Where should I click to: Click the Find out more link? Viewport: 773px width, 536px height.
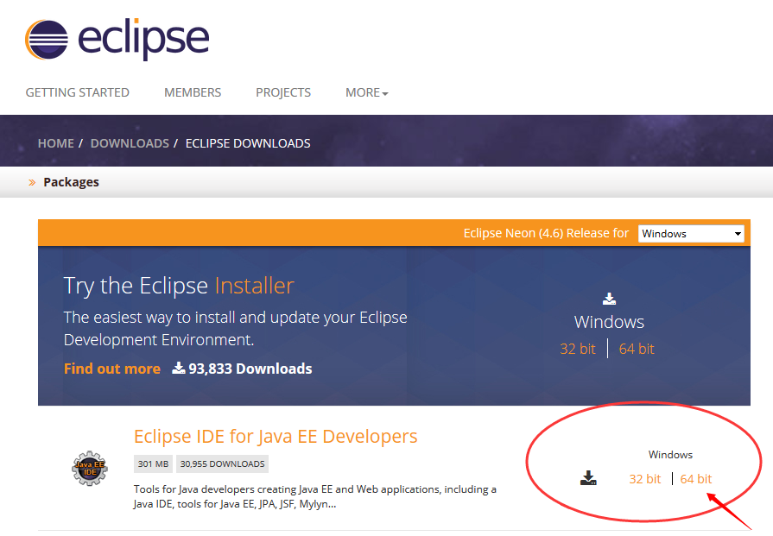point(112,369)
